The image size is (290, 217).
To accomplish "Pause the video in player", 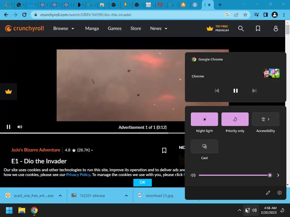I will tap(8, 127).
